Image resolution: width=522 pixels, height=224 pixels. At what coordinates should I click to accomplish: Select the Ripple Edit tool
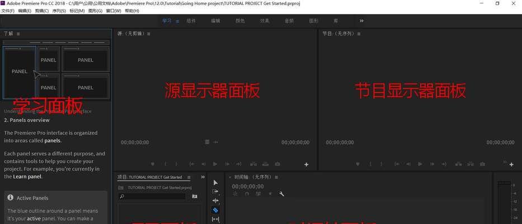click(x=215, y=200)
